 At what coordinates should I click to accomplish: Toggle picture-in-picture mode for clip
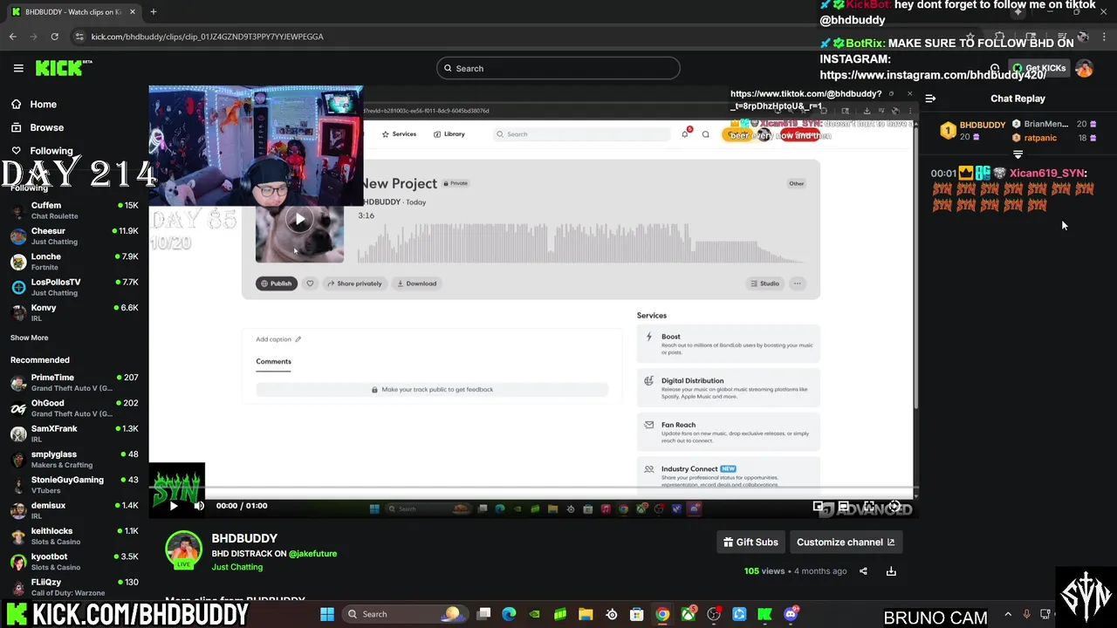(x=818, y=506)
